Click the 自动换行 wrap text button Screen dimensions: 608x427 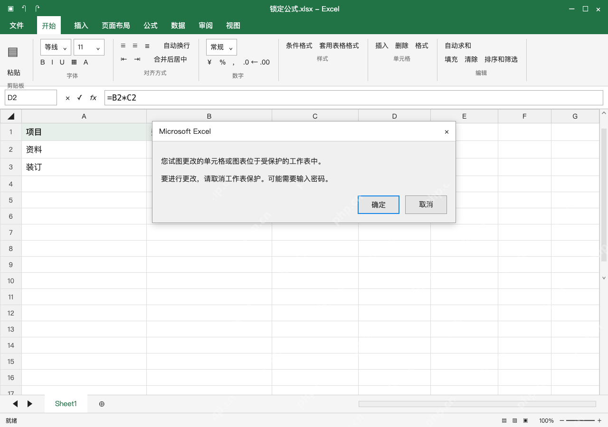[x=177, y=46]
